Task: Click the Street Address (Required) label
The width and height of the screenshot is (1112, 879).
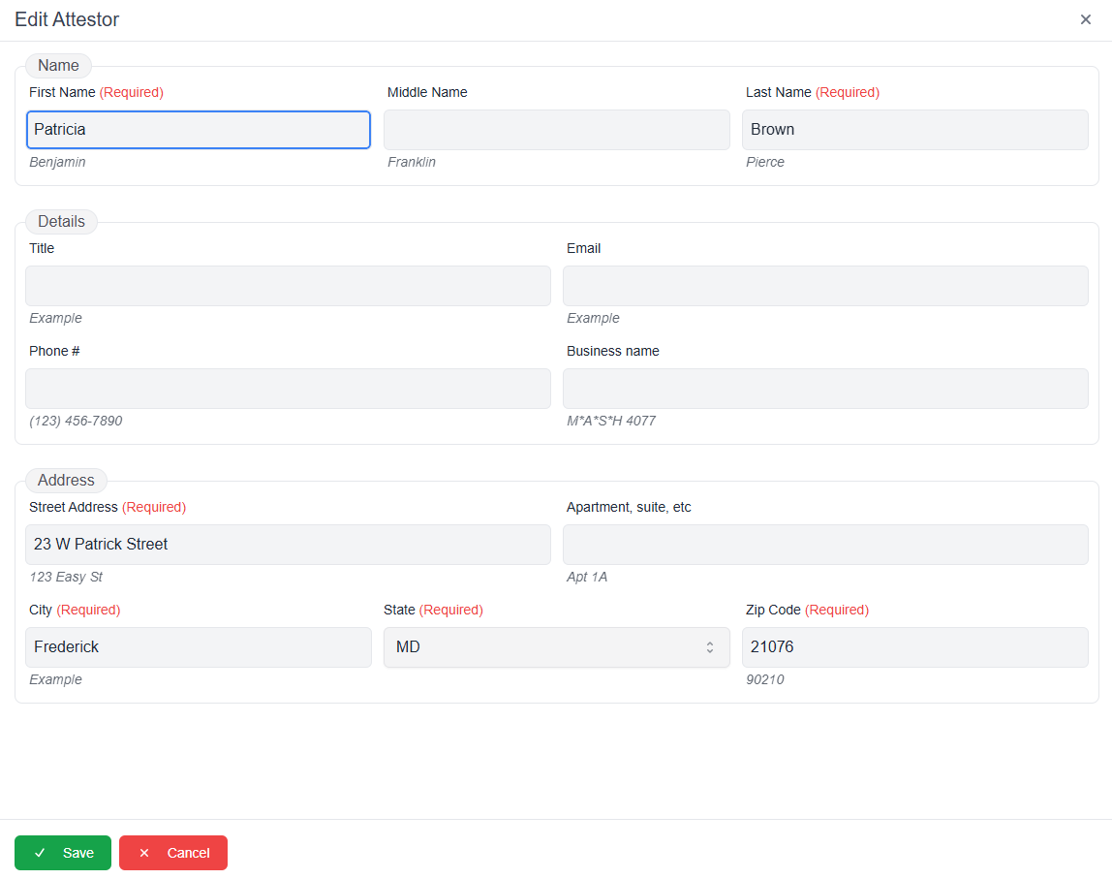Action: tap(108, 507)
